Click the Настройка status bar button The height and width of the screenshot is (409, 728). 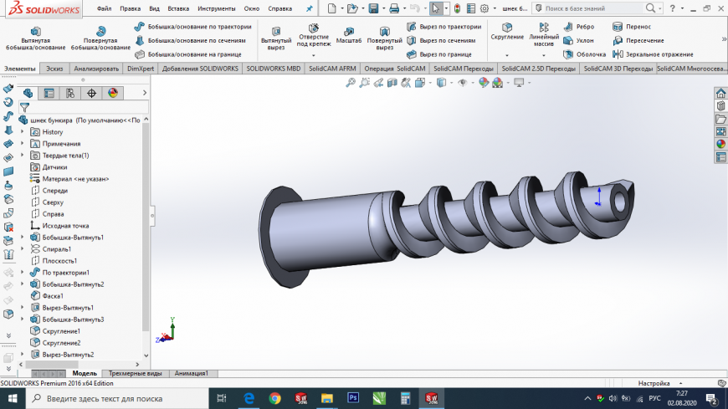(653, 383)
